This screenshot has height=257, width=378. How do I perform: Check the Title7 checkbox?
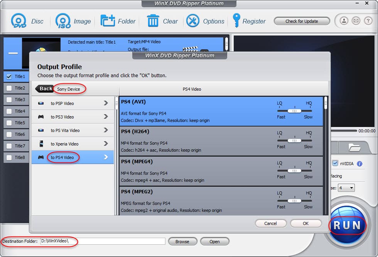pos(9,146)
